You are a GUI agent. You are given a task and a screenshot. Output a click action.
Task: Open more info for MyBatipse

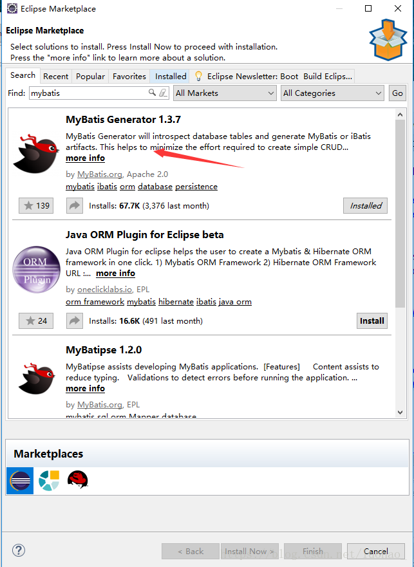(86, 388)
